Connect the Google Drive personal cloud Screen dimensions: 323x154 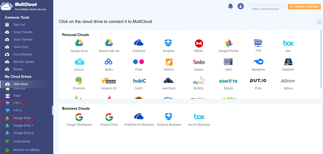[79, 46]
